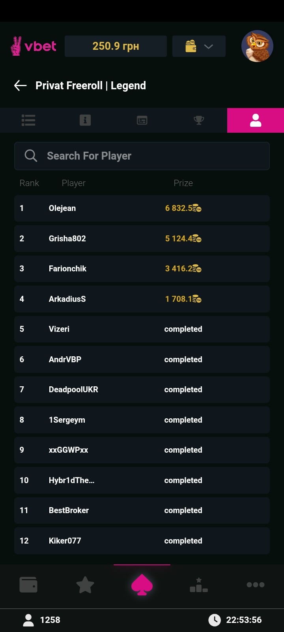Open the tables tab icon
The width and height of the screenshot is (284, 632).
[x=142, y=120]
